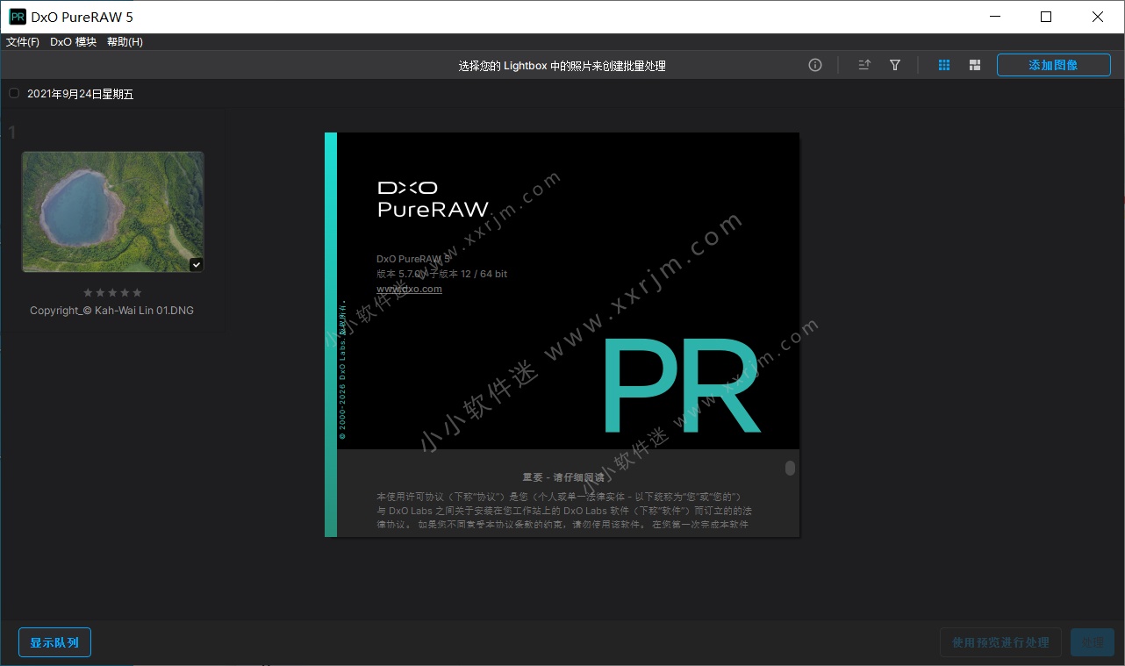1125x666 pixels.
Task: Click the 添加图像 button
Action: [1053, 64]
